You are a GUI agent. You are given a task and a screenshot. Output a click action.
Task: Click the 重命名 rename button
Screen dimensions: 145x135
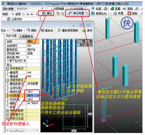[x=47, y=30]
